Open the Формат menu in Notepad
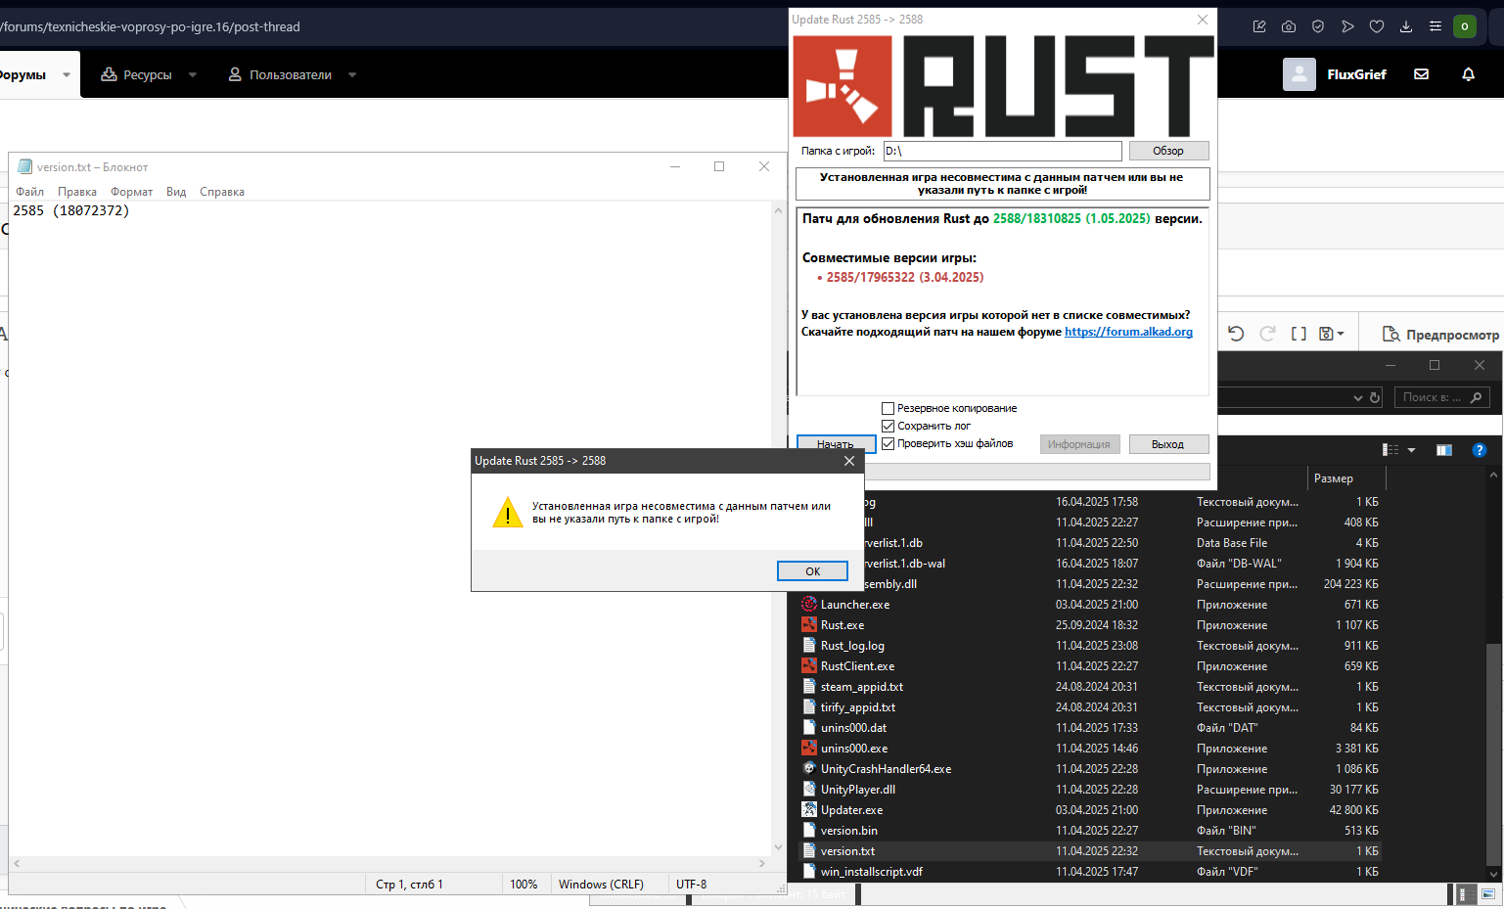 tap(132, 192)
